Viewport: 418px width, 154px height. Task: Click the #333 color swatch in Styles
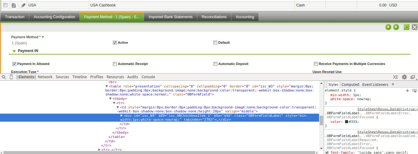[347, 122]
